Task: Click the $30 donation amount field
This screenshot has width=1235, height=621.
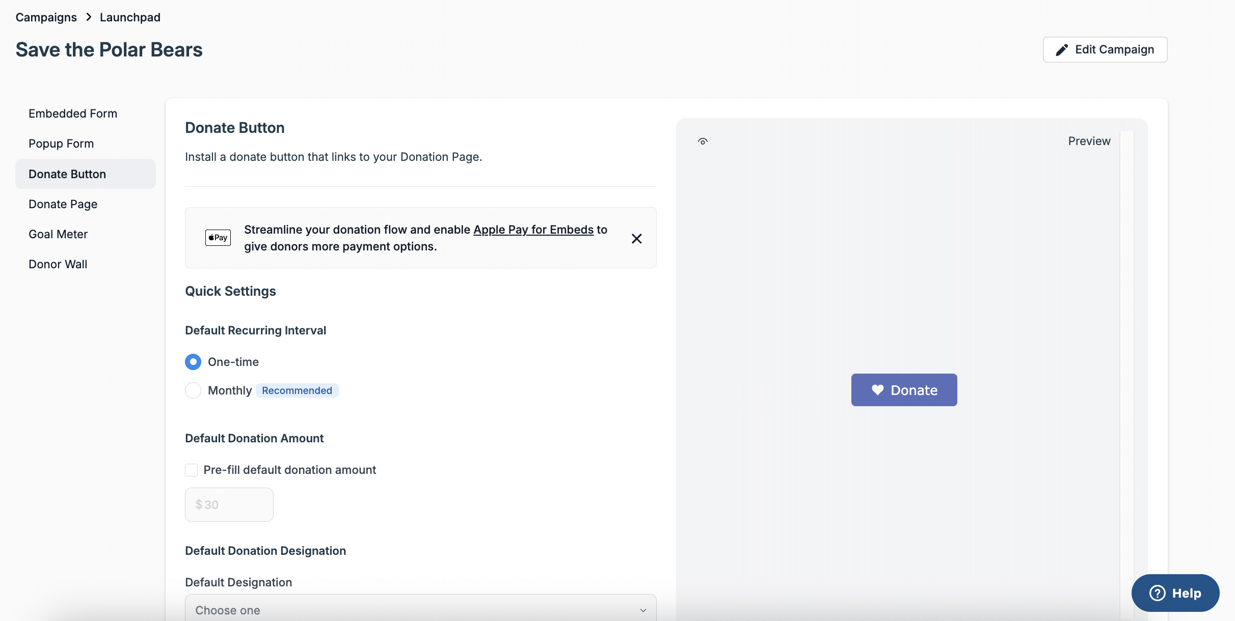Action: pos(229,504)
